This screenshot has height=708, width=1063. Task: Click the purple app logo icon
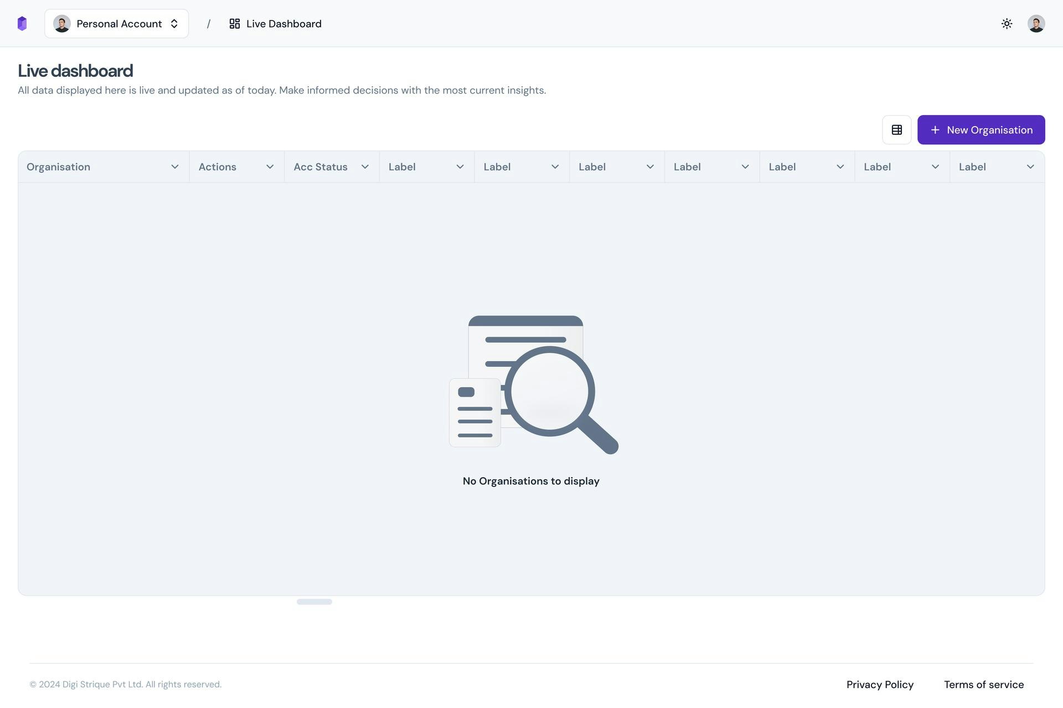click(22, 23)
